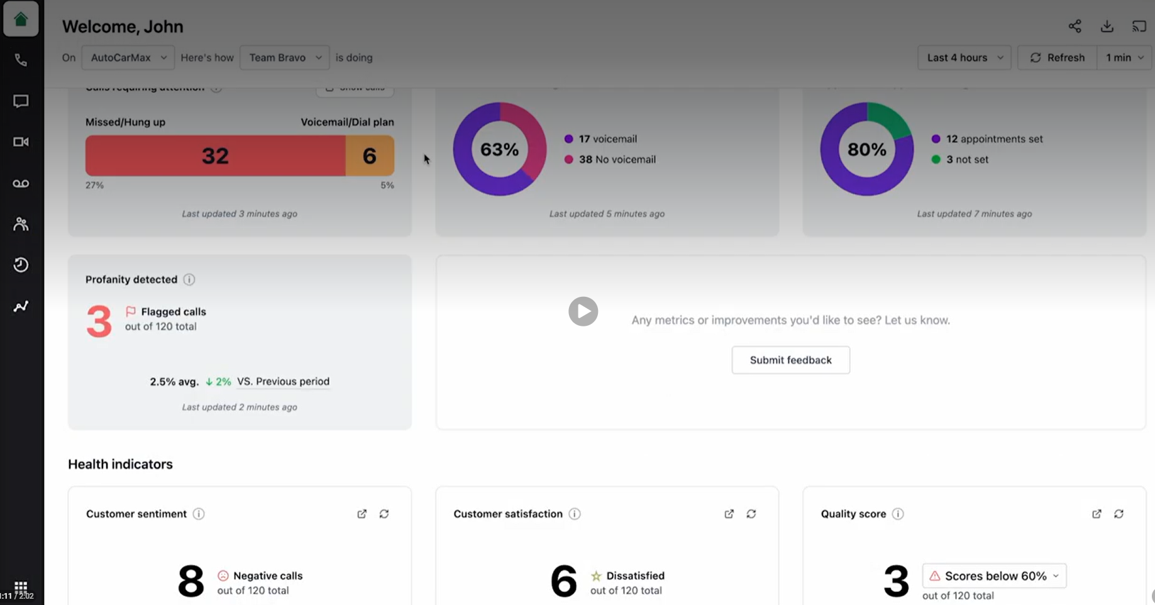Click the download dashboard icon
This screenshot has height=605, width=1155.
click(1107, 26)
